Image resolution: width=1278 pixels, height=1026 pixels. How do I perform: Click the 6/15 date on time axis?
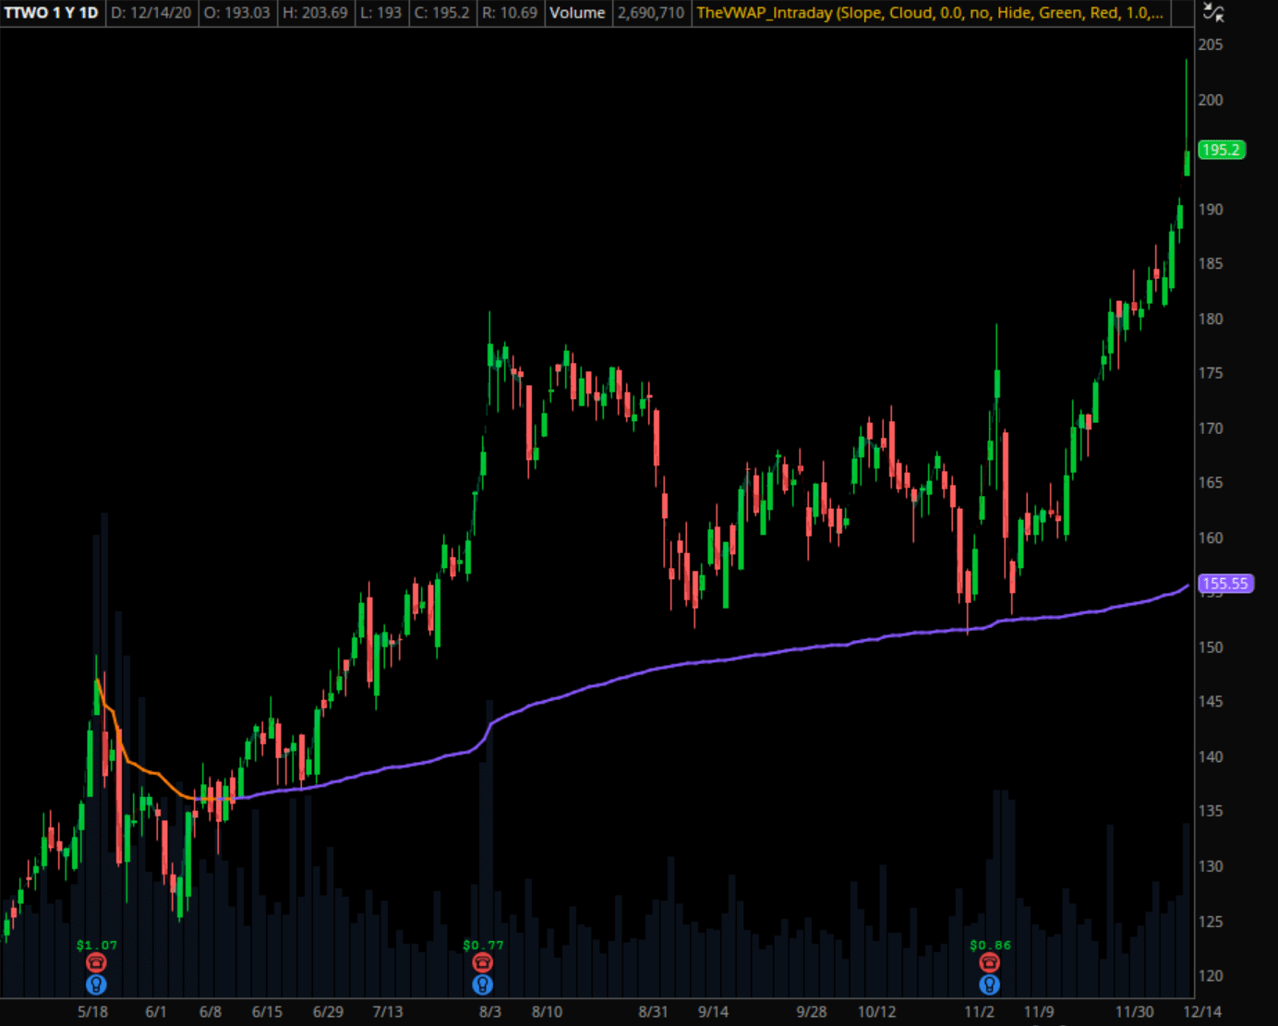(x=268, y=1011)
